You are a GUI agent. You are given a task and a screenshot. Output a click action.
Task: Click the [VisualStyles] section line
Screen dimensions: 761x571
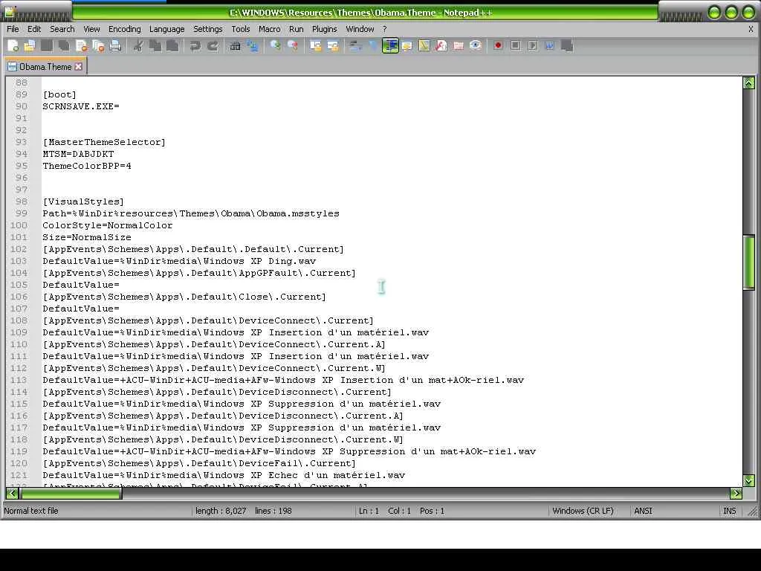click(x=83, y=201)
